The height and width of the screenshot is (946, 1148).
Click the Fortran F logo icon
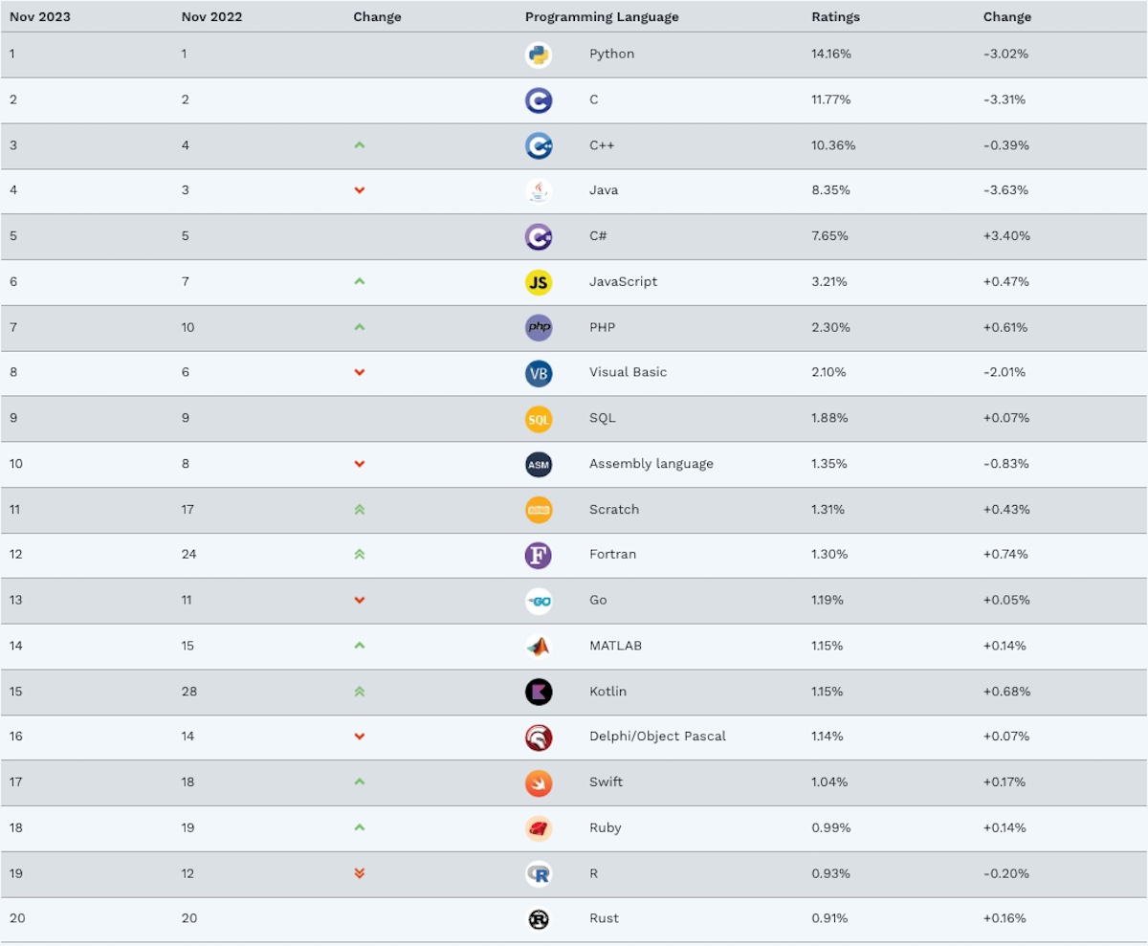click(x=539, y=555)
